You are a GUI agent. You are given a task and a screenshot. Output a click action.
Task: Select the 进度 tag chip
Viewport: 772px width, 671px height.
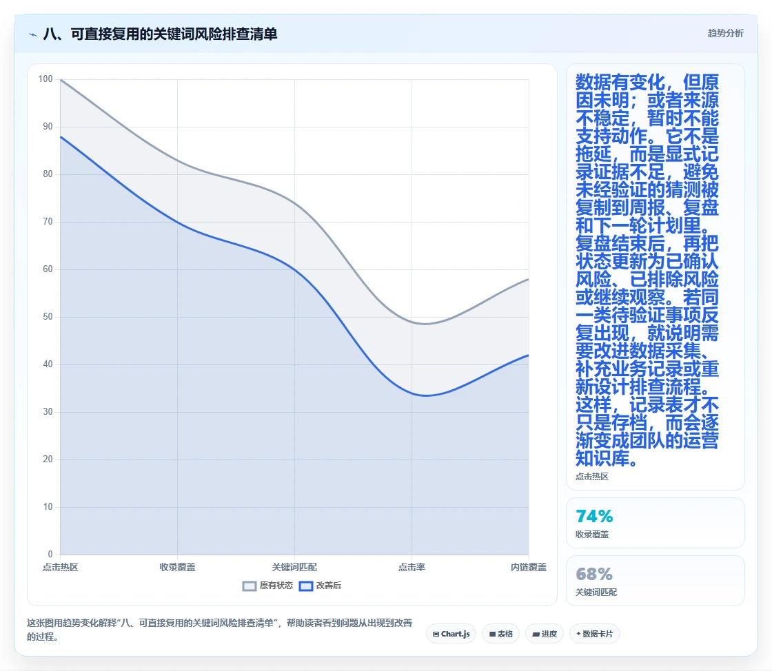coord(545,634)
